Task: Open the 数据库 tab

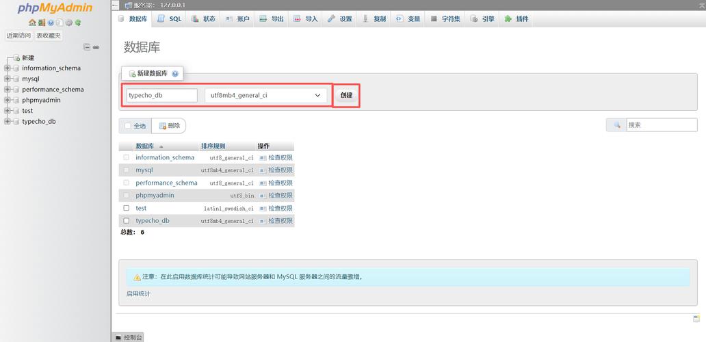Action: 133,19
